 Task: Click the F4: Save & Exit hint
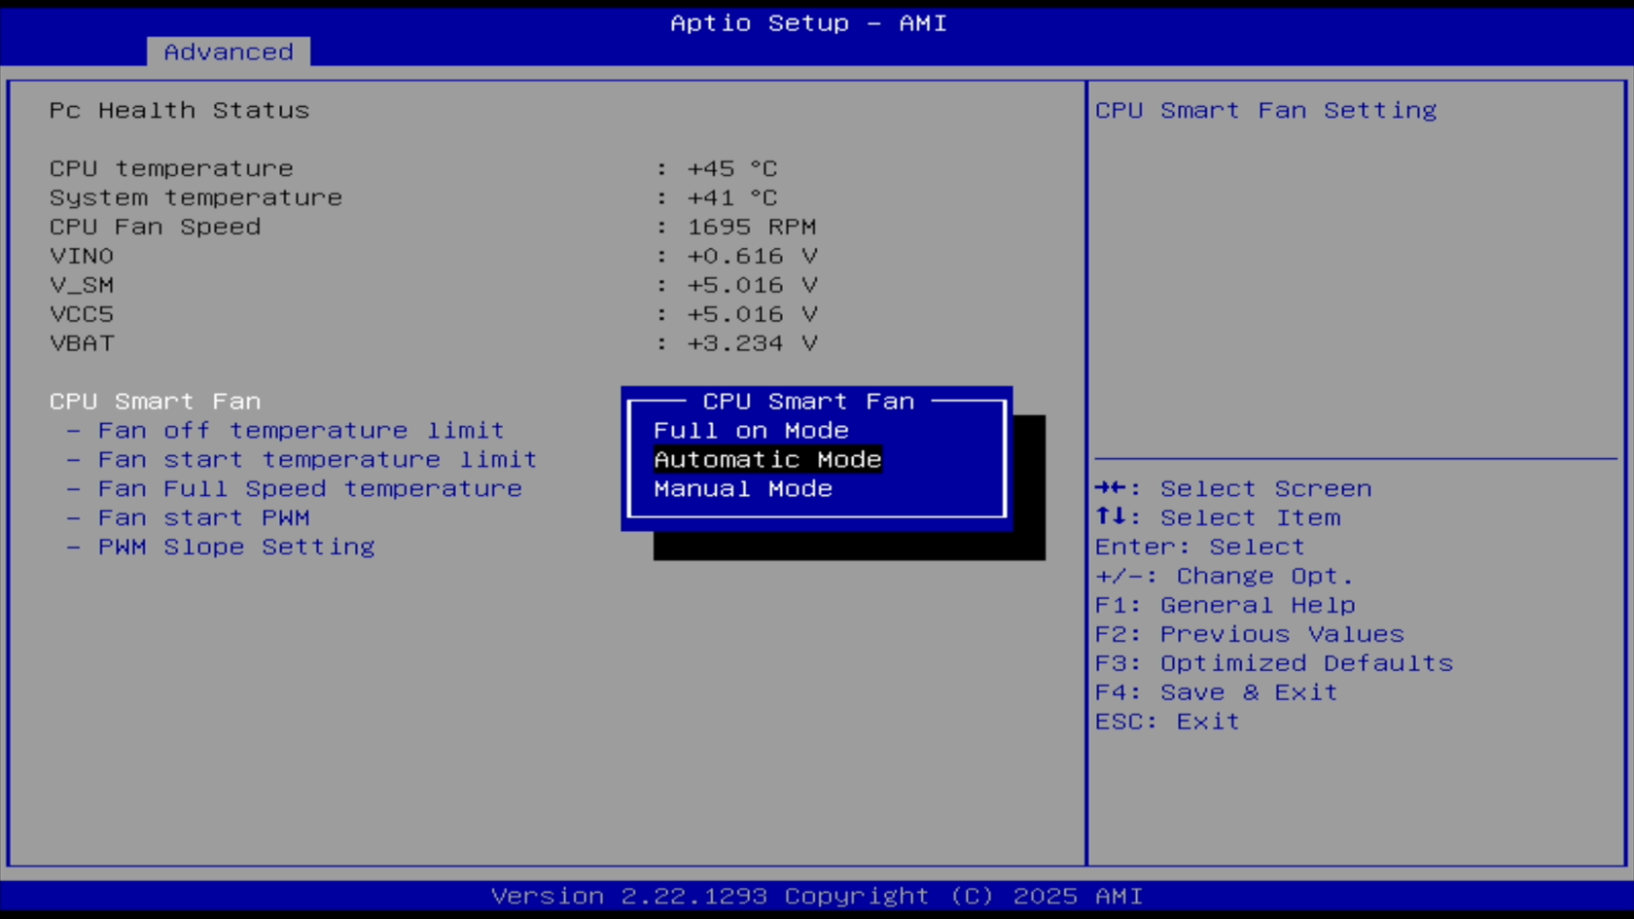(x=1217, y=692)
